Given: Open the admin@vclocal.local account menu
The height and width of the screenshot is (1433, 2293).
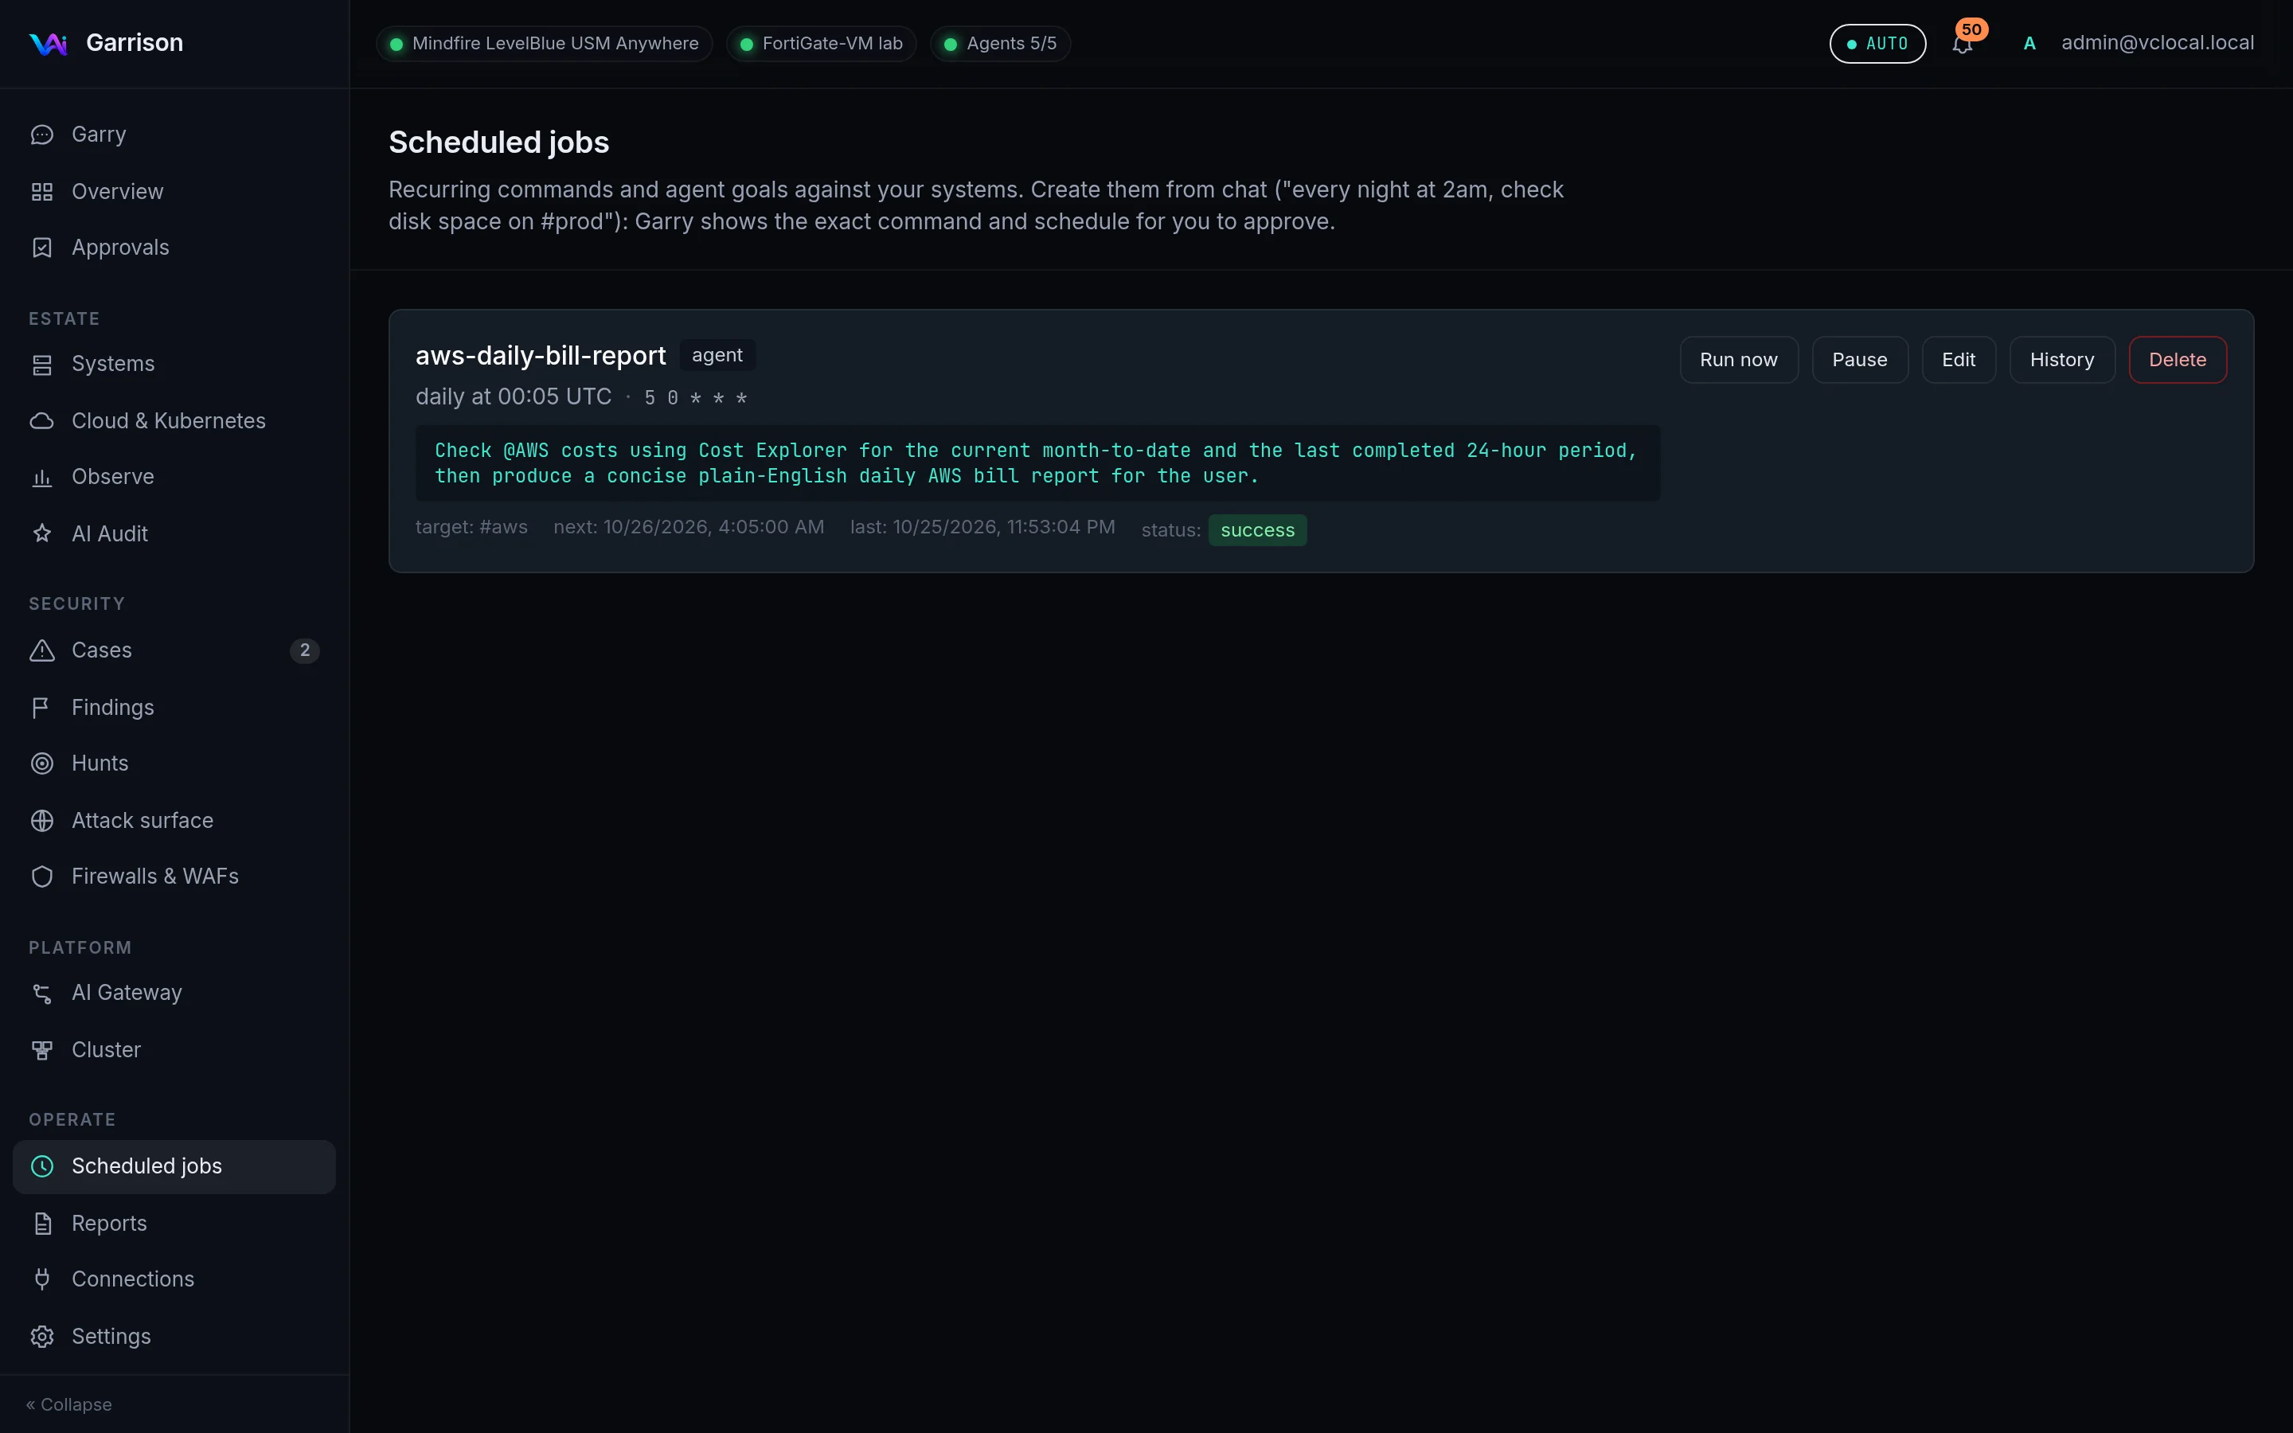Looking at the screenshot, I should pyautogui.click(x=2157, y=43).
